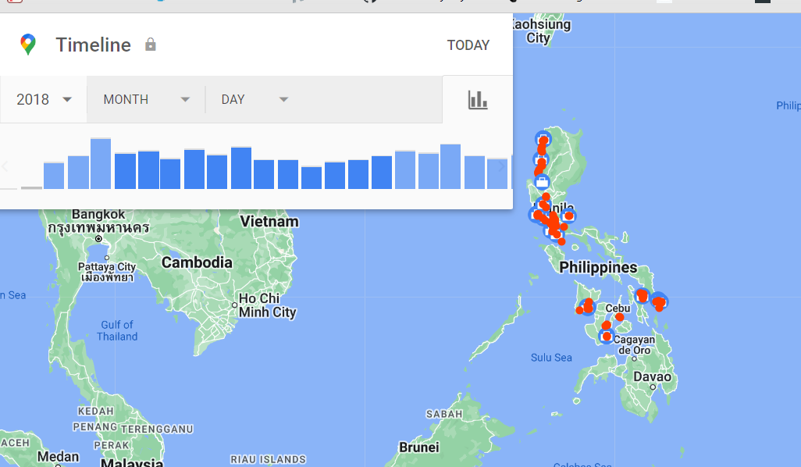Click the Kaohsiung City label
This screenshot has width=801, height=467.
(x=541, y=30)
